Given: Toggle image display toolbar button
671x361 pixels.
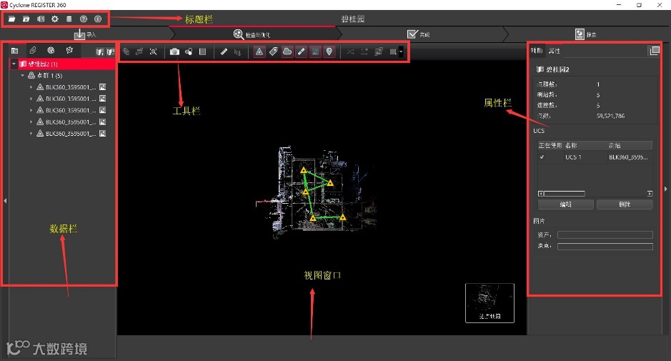Looking at the screenshot, I should pos(315,51).
